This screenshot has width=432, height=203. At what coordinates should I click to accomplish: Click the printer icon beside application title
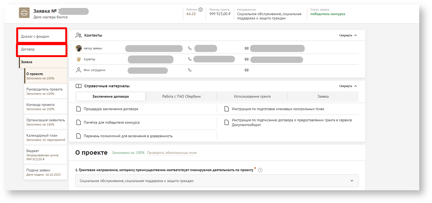point(24,13)
